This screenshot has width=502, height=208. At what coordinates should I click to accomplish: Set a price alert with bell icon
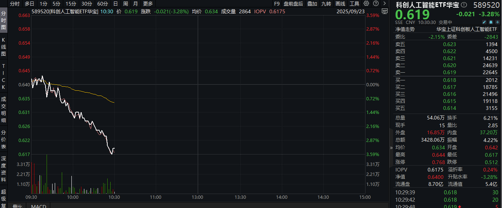tap(491, 22)
